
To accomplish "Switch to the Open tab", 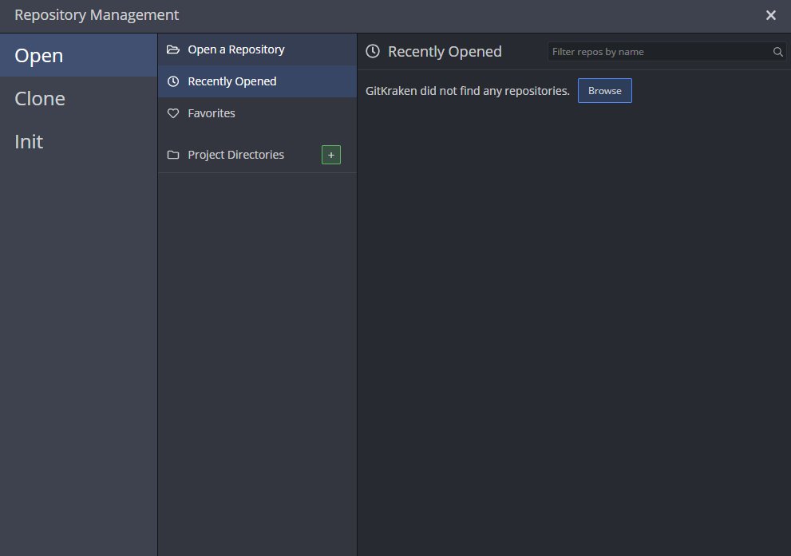I will (x=78, y=56).
